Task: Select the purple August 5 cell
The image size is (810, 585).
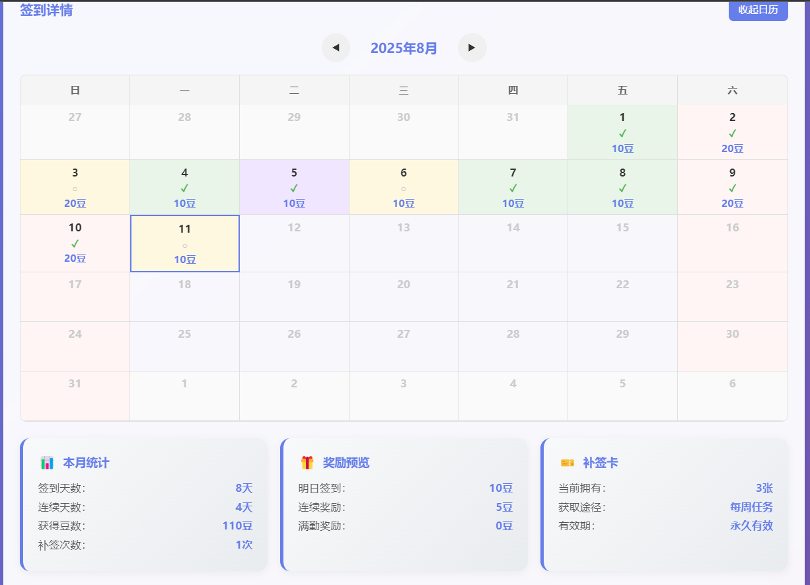Action: 294,187
